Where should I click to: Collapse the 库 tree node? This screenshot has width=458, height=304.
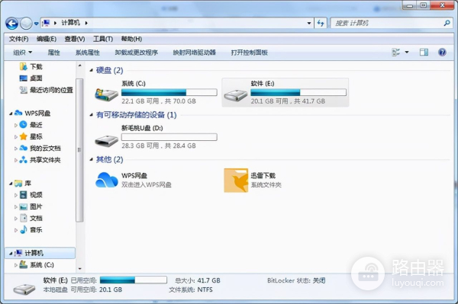(11, 184)
